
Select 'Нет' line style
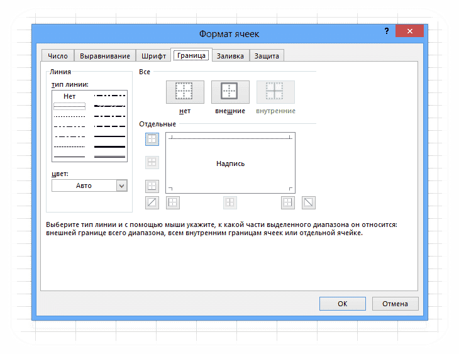click(69, 96)
